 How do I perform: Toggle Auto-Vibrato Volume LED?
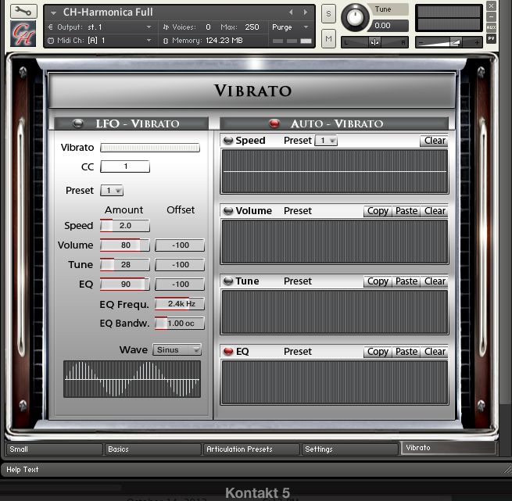[228, 211]
